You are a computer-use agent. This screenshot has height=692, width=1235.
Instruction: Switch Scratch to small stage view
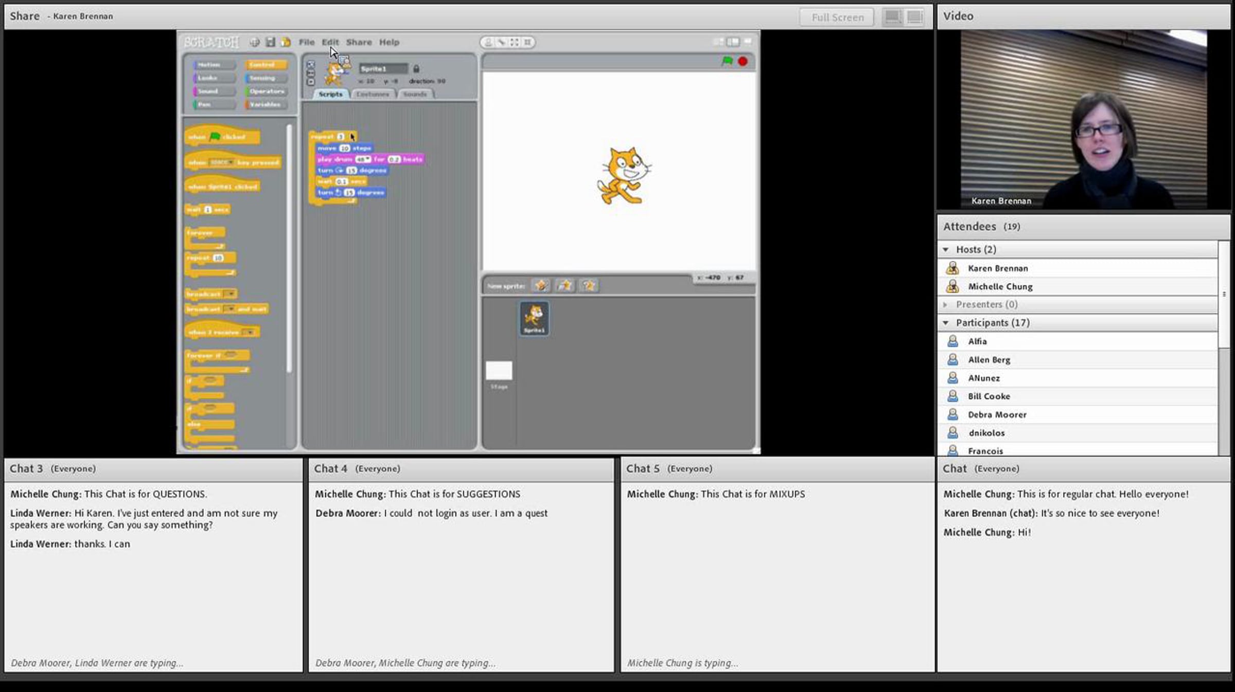tap(719, 42)
